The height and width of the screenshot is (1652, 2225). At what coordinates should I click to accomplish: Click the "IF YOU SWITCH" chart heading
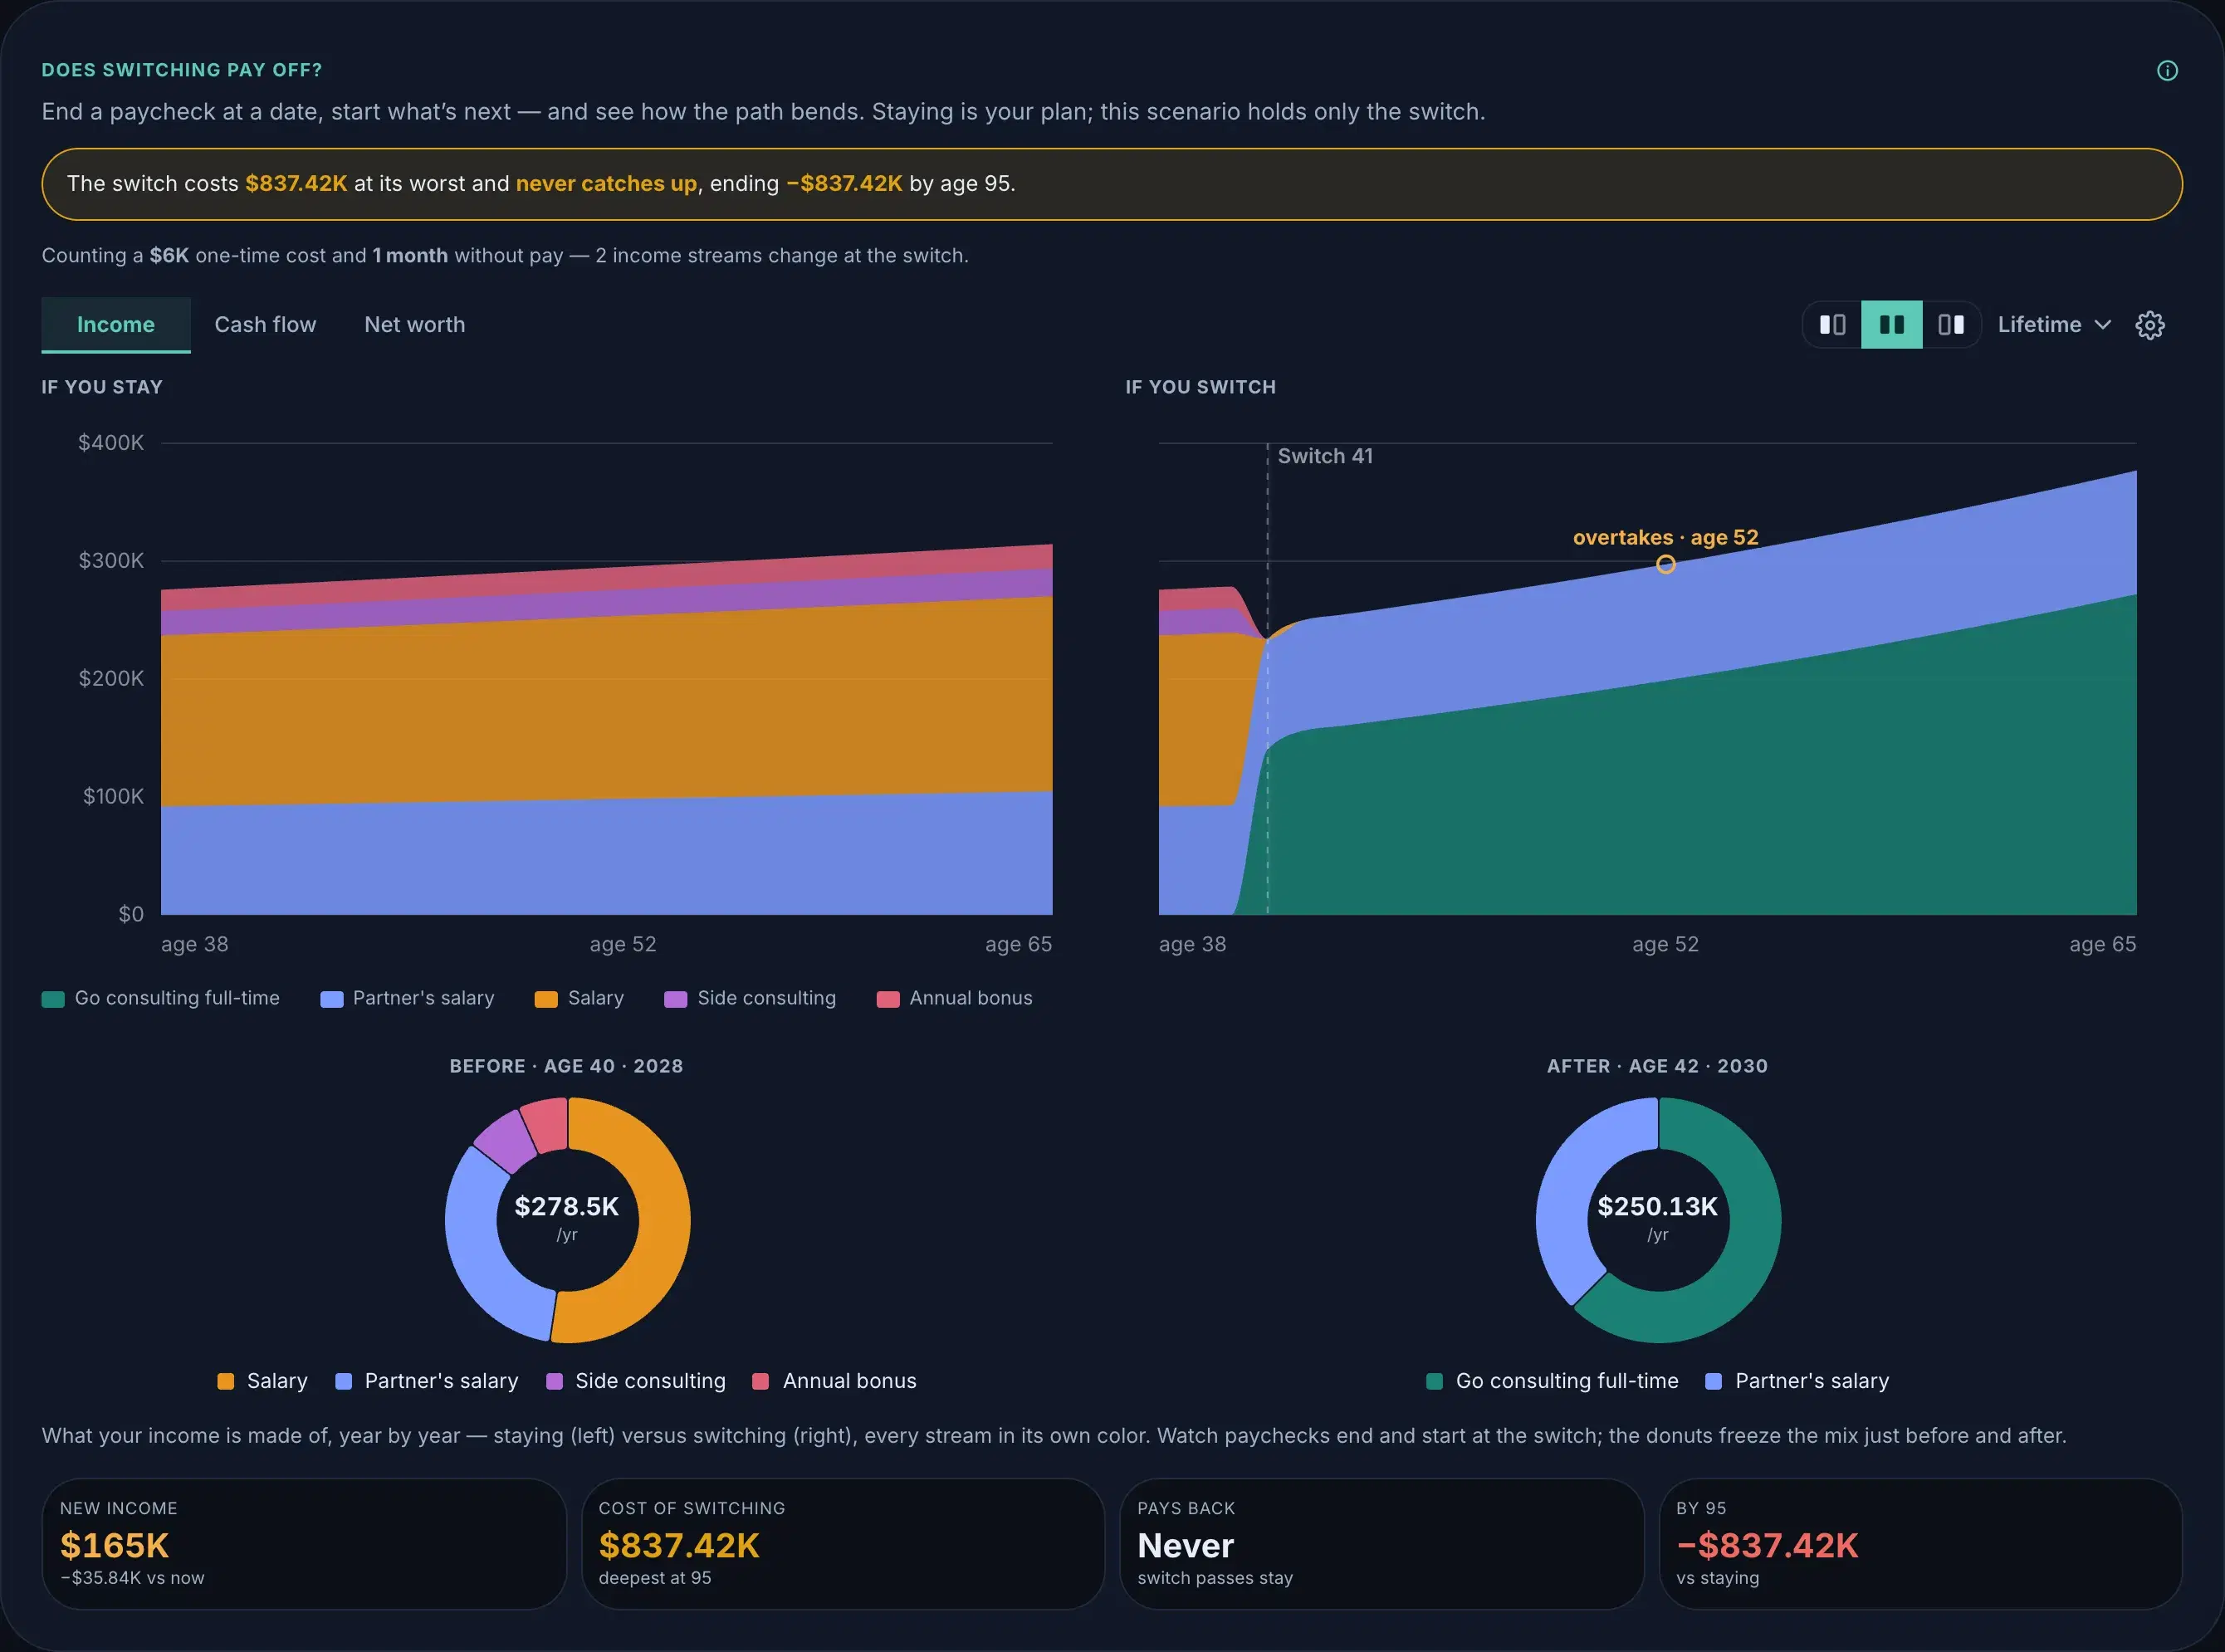[1201, 387]
